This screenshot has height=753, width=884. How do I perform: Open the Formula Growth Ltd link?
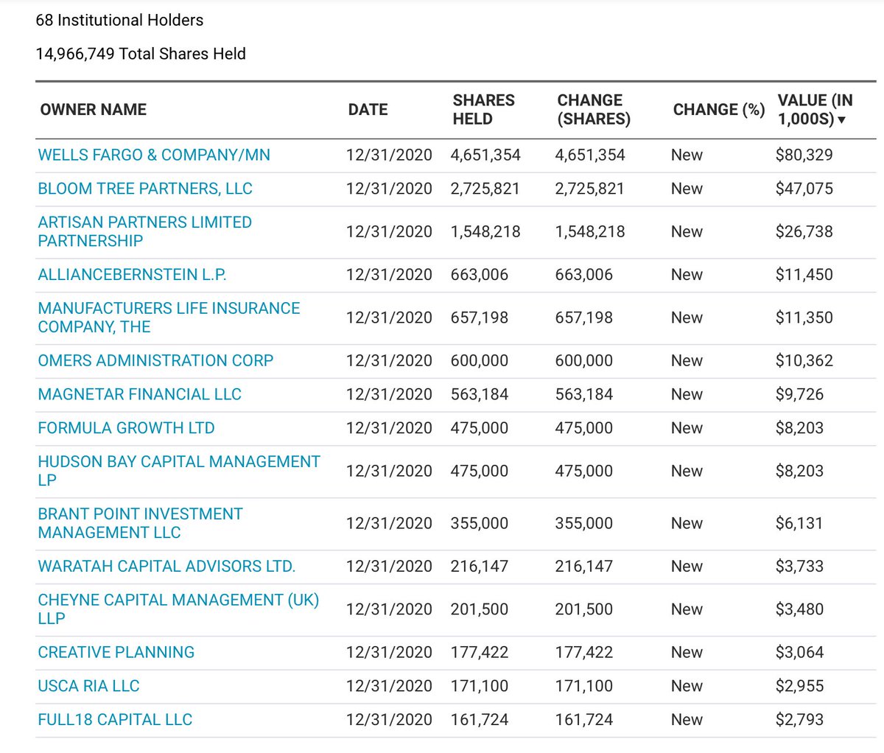pos(126,428)
